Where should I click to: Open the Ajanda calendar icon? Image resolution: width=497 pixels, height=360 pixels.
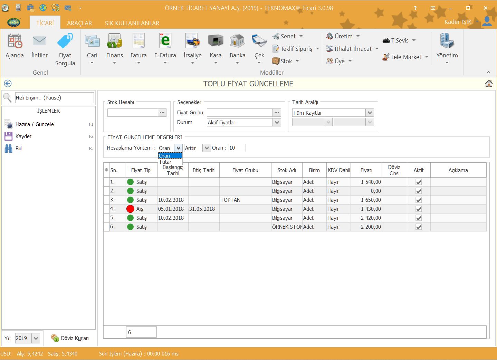(x=15, y=41)
